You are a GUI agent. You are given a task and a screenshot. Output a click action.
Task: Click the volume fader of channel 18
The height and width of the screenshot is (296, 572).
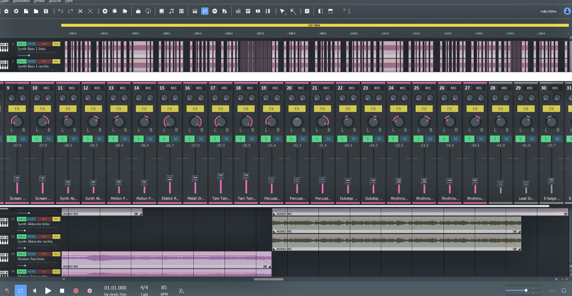coord(246,177)
